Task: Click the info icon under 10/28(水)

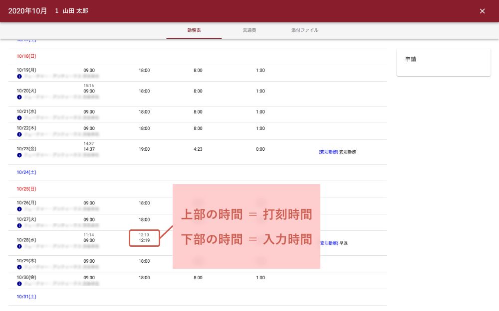Action: click(19, 246)
